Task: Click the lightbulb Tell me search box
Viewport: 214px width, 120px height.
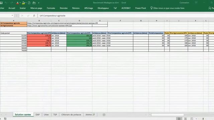Action: coord(167,8)
